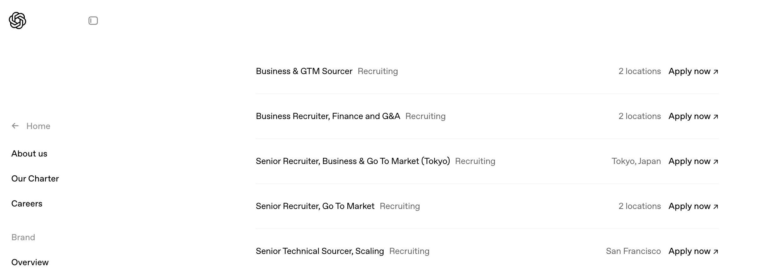Click Apply now for Business & GTM Sourcer
The width and height of the screenshot is (761, 273).
[693, 71]
